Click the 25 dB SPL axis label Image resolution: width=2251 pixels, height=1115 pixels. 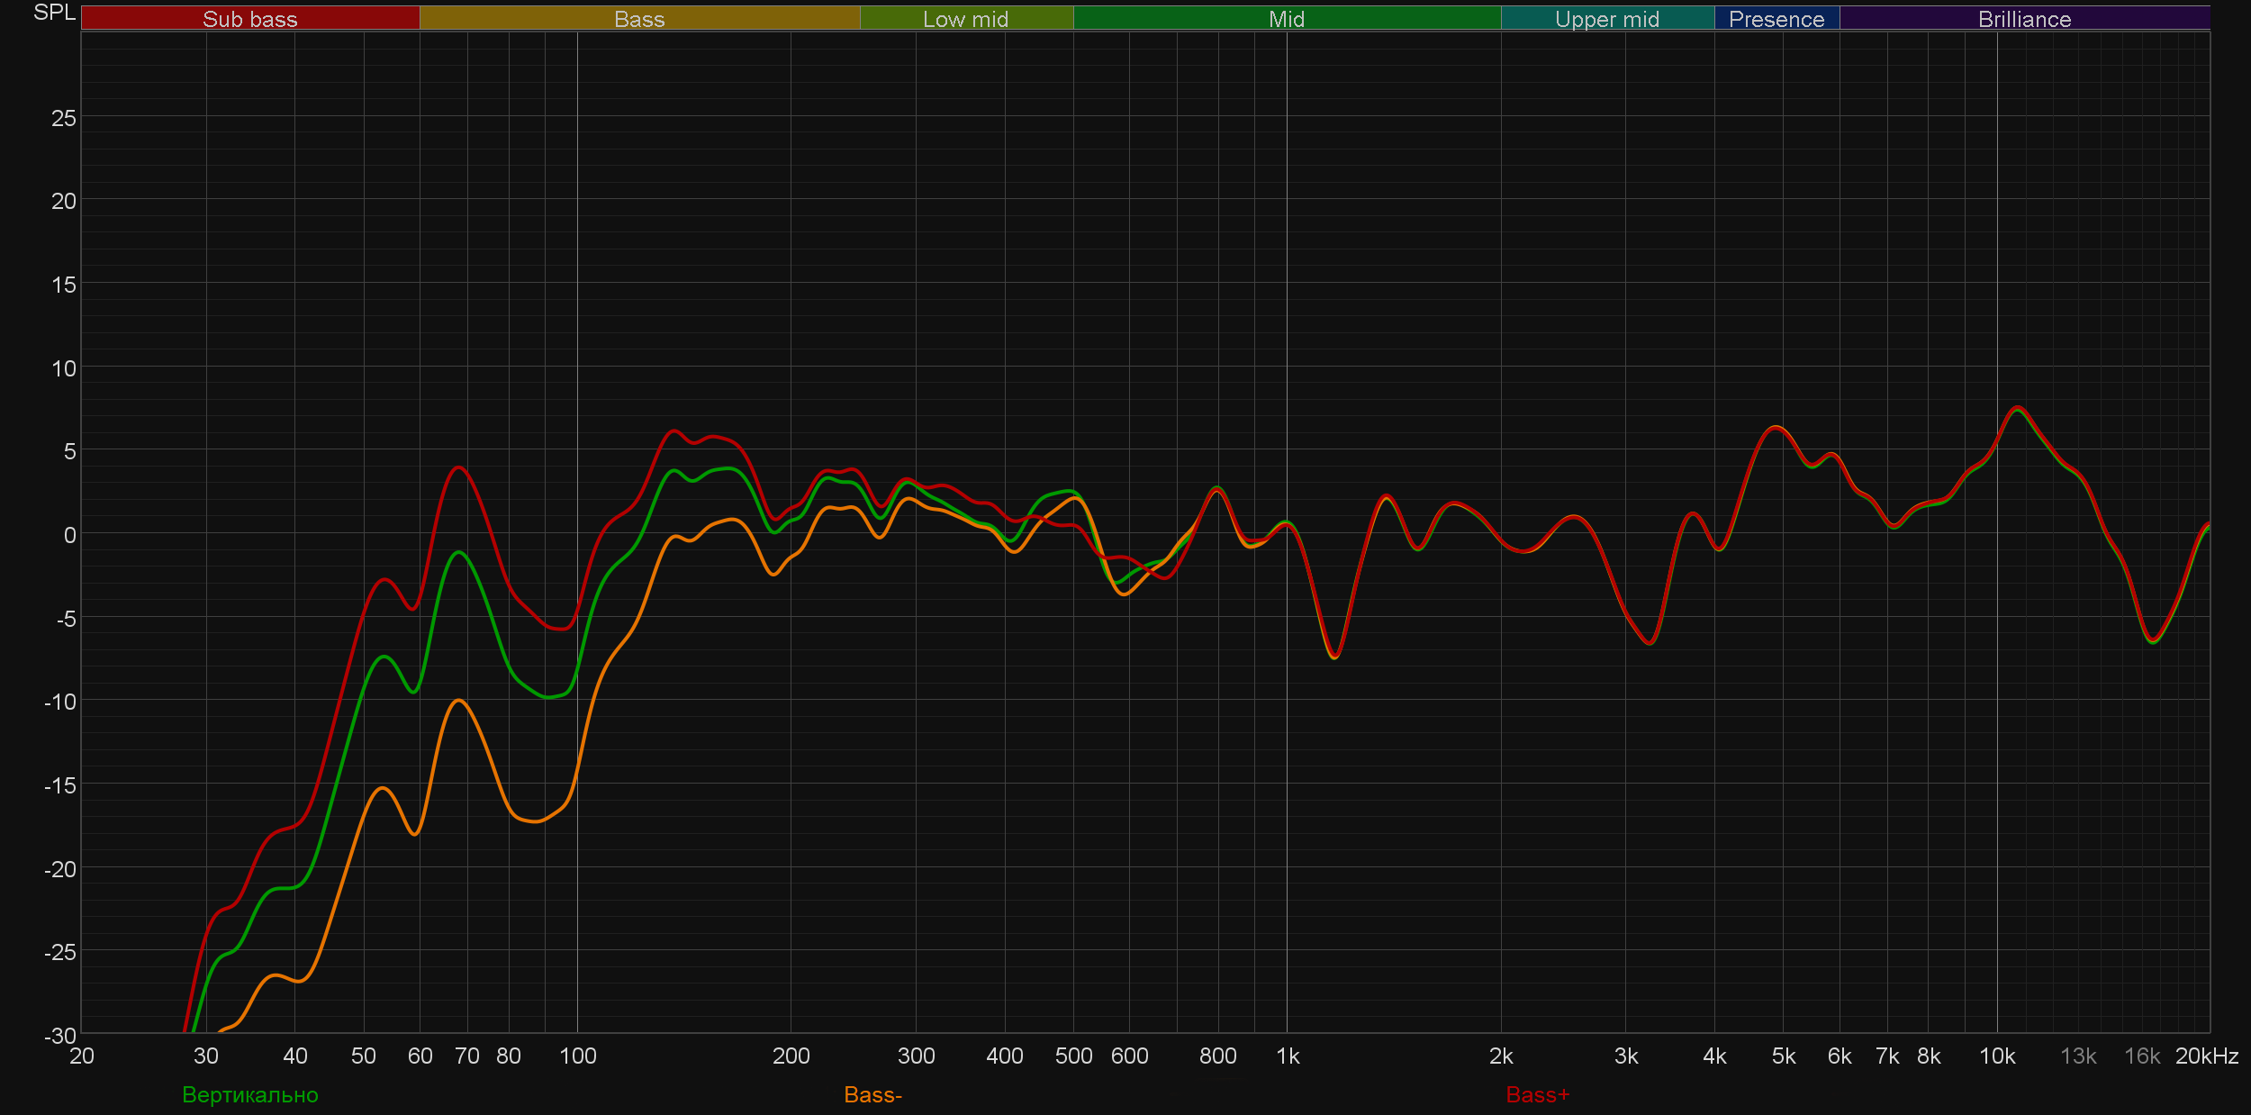point(63,118)
